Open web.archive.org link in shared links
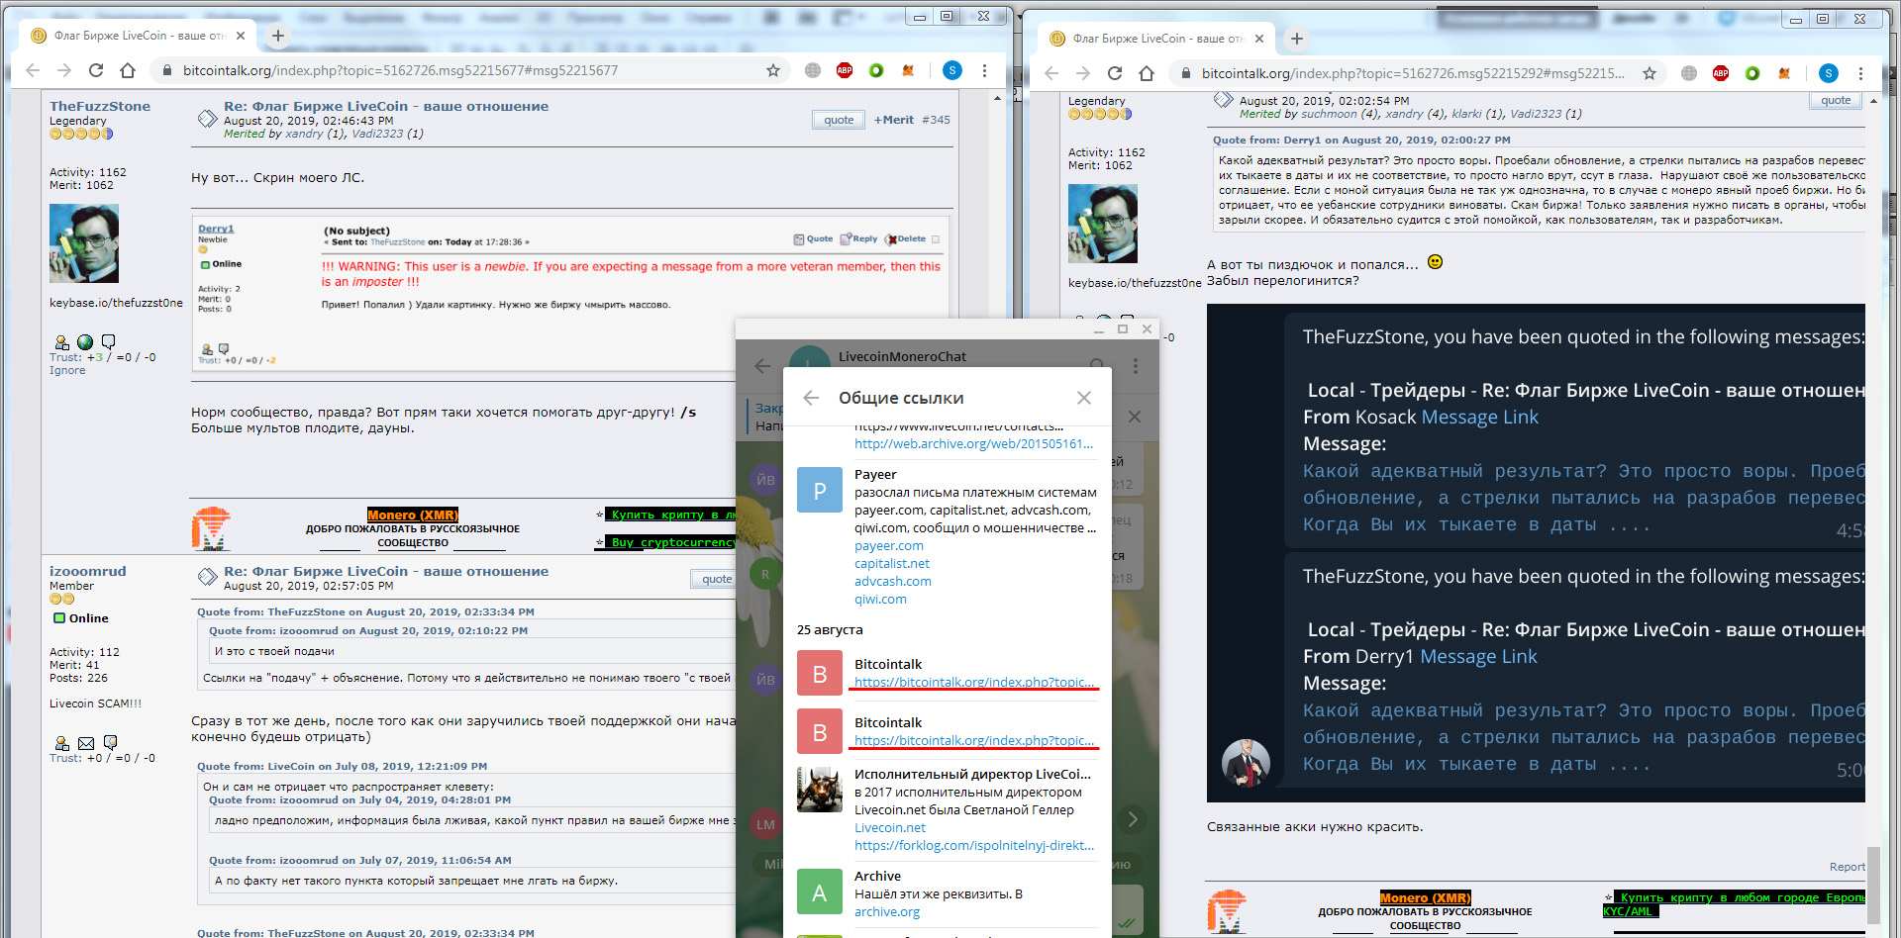This screenshot has height=938, width=1901. pyautogui.click(x=974, y=444)
